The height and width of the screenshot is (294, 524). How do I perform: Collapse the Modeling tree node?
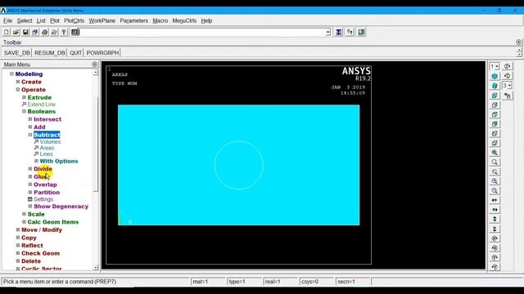[x=11, y=74]
